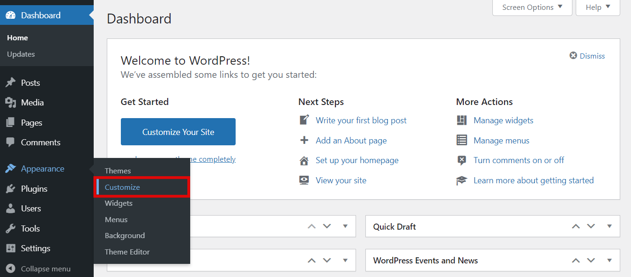This screenshot has width=631, height=277.
Task: Select Customize from the Appearance submenu
Action: tap(122, 187)
